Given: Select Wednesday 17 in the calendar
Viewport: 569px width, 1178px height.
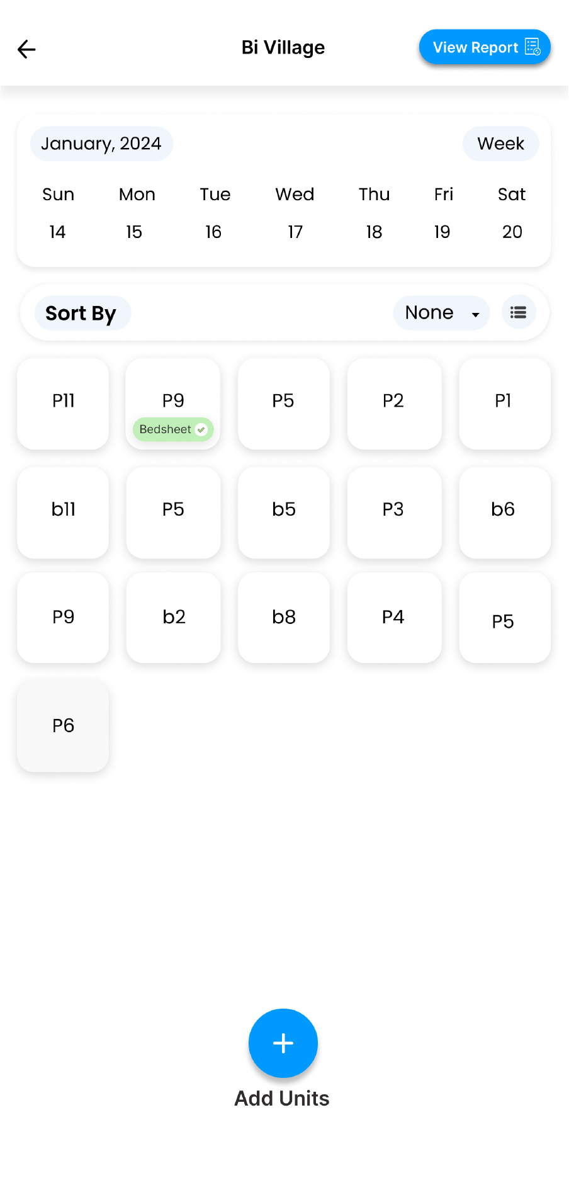Looking at the screenshot, I should pos(295,232).
